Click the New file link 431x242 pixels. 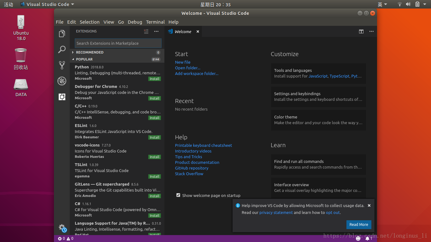pyautogui.click(x=183, y=62)
